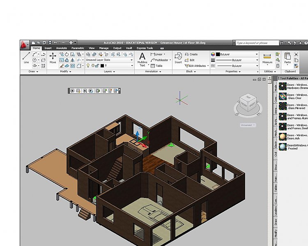Open the ByLayer color dropdown
Image resolution: width=308 pixels, height=246 pixels.
[234, 54]
